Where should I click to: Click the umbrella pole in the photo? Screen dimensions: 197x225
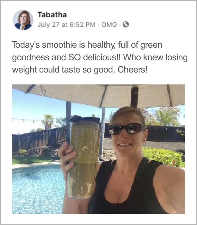(135, 97)
